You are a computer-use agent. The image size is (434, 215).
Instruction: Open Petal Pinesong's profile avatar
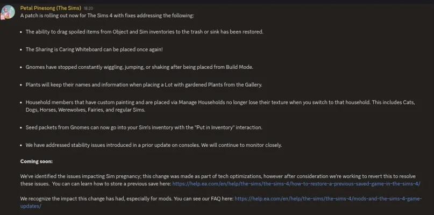coord(8,12)
